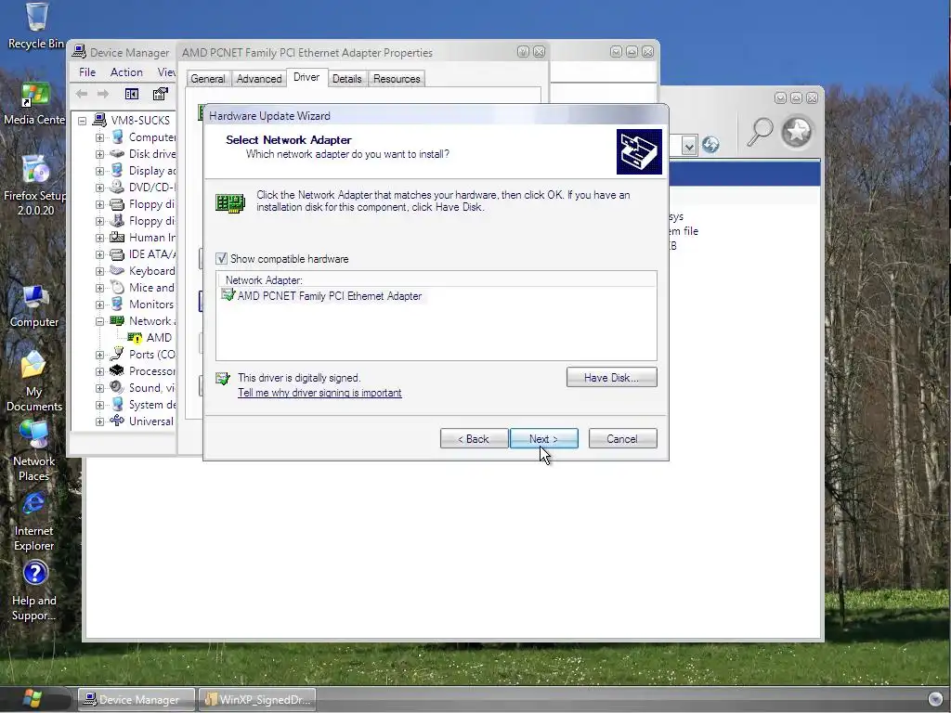Click the network adapter icon in wizard instructions

(230, 202)
